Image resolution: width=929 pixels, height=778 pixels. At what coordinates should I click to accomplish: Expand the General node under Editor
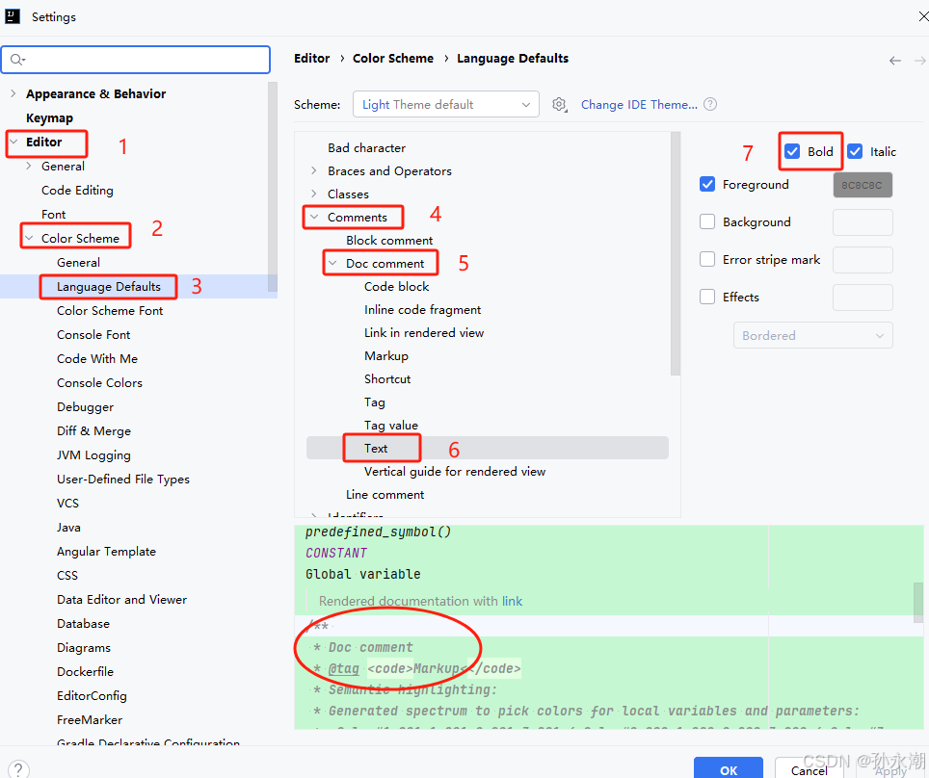[29, 166]
